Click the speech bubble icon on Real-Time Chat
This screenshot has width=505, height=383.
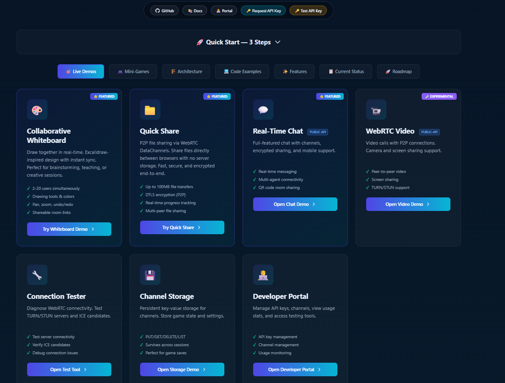(263, 109)
